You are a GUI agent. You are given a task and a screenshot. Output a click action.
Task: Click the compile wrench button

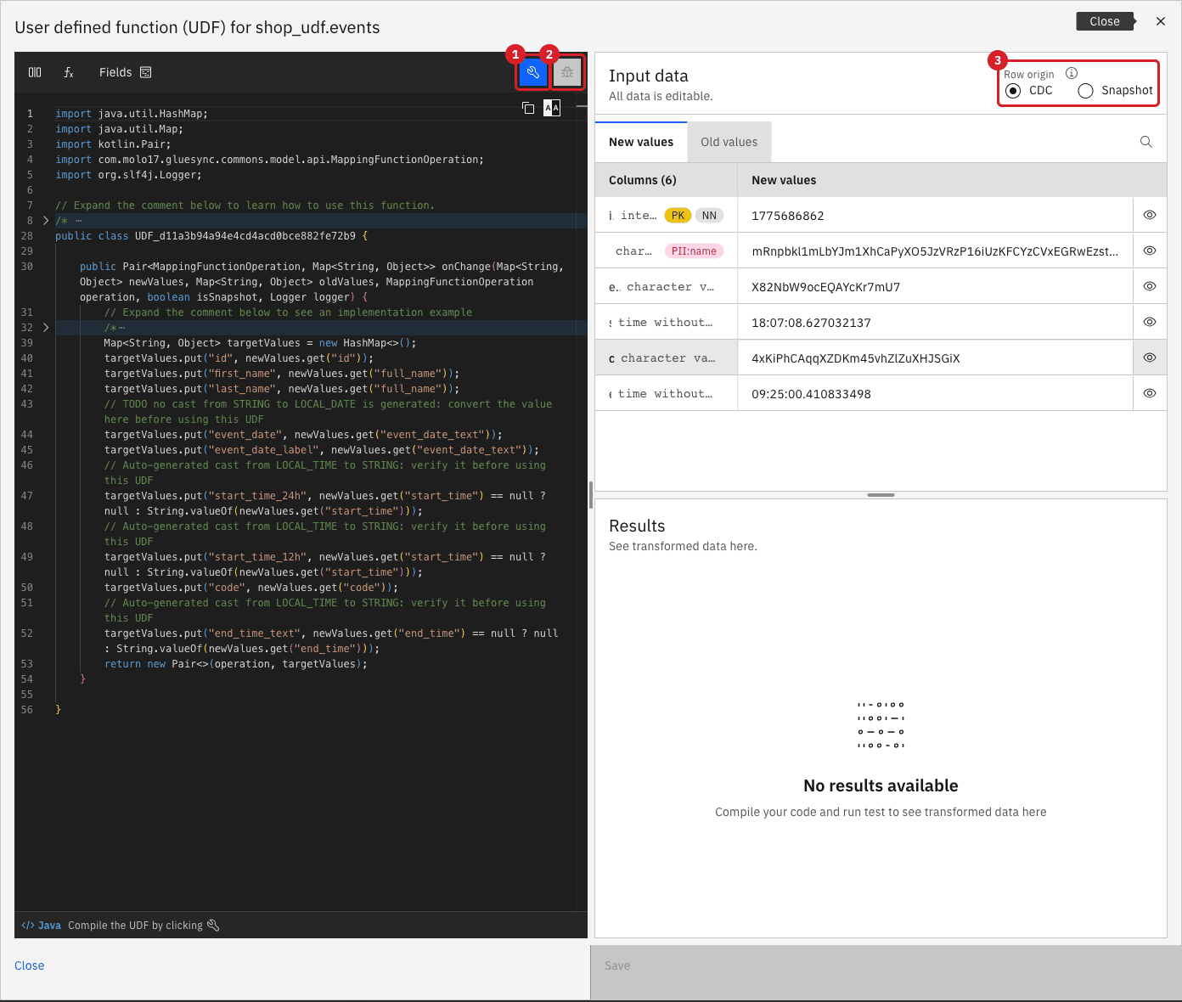(x=532, y=72)
